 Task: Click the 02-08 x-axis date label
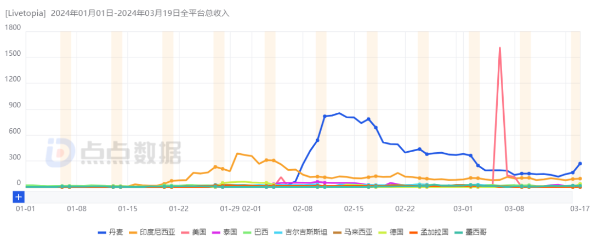click(x=302, y=209)
